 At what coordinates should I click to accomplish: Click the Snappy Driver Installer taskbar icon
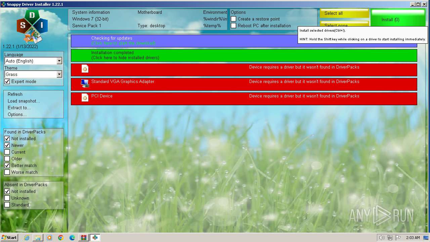[95, 238]
